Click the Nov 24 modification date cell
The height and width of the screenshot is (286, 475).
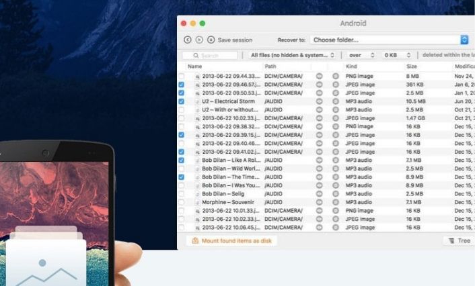tap(464, 76)
